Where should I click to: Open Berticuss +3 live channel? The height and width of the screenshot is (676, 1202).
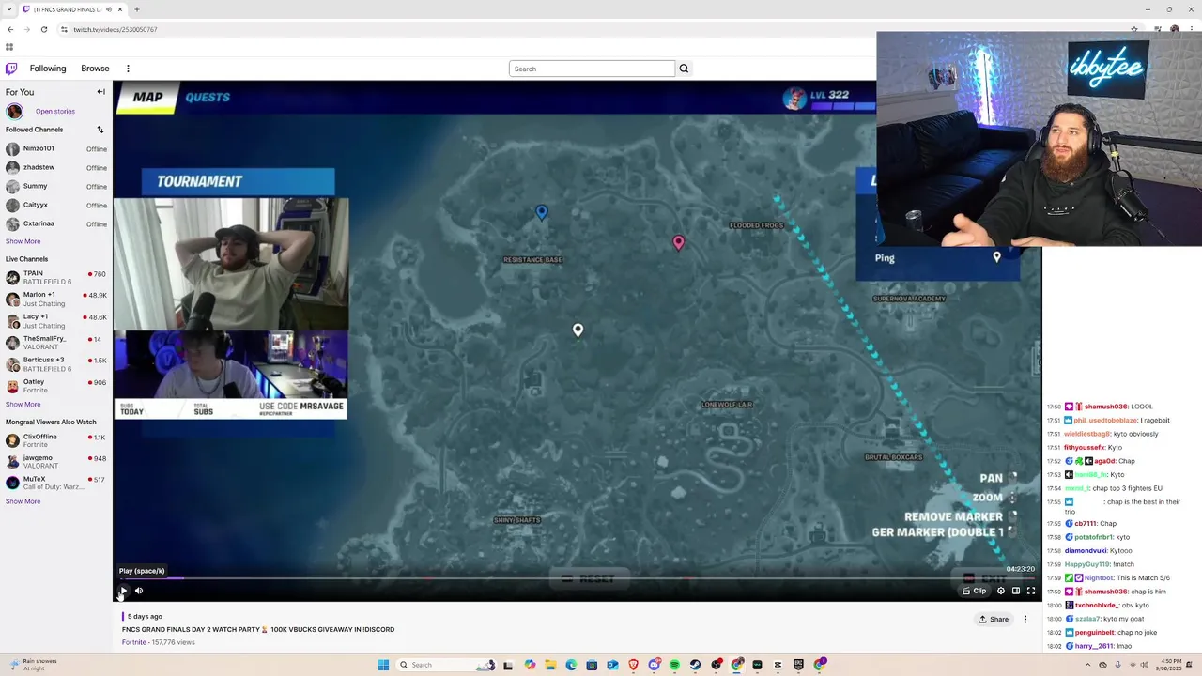click(x=56, y=364)
